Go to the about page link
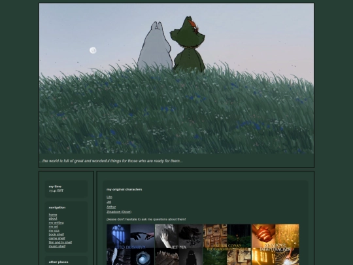Screen dimensions: 353x265 coord(53,219)
